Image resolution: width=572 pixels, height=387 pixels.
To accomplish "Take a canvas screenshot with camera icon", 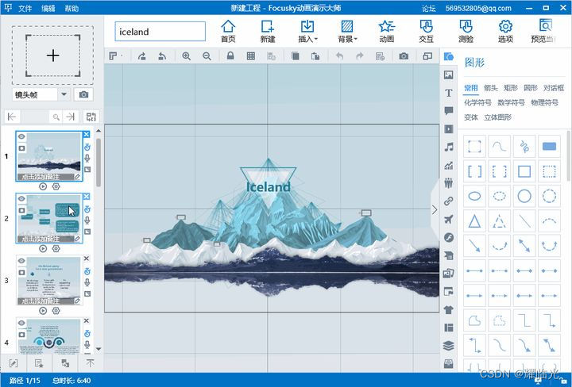I will click(404, 56).
